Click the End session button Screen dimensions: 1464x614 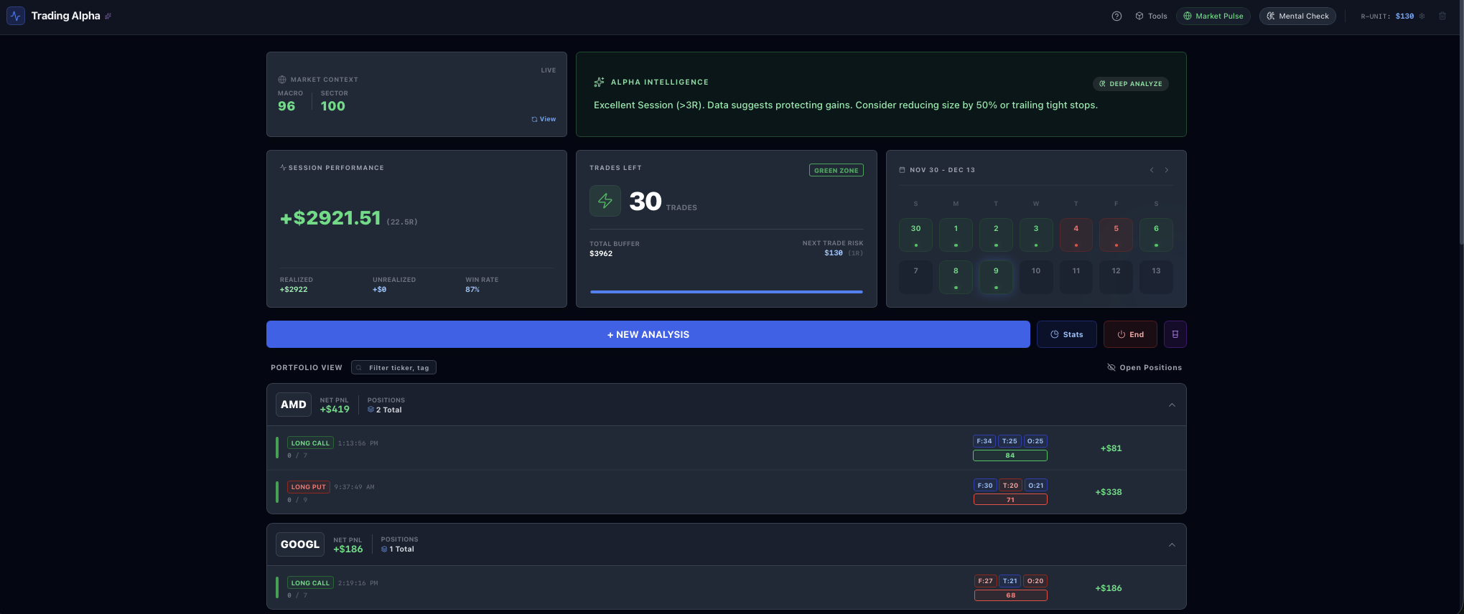click(1130, 334)
